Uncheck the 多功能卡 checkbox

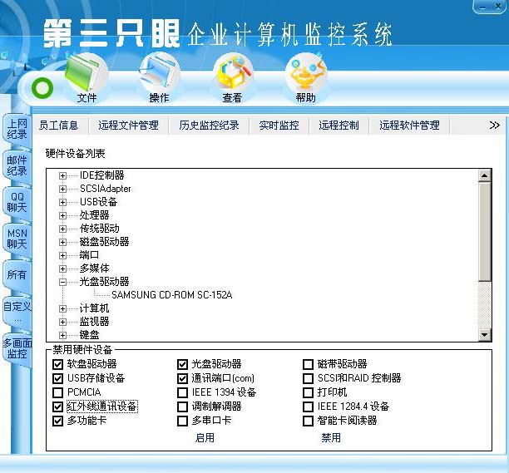click(57, 421)
